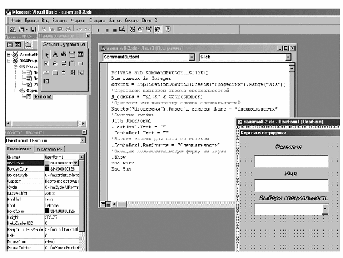Collapse the Microsoft Excel objects folder node
343x258 pixels.
click(x=15, y=66)
